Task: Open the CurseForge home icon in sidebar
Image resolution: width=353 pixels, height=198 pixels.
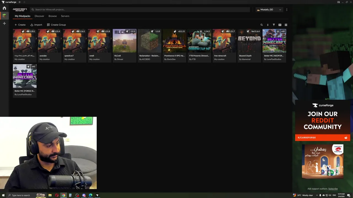Action: pyautogui.click(x=4, y=8)
